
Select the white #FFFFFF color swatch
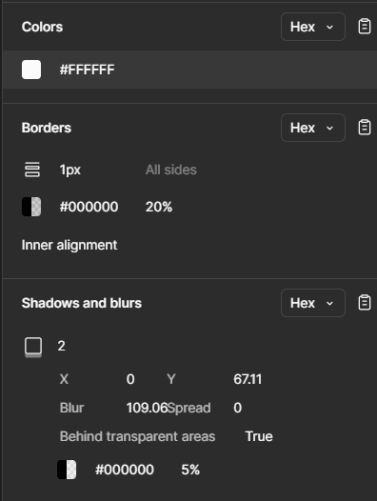[31, 70]
